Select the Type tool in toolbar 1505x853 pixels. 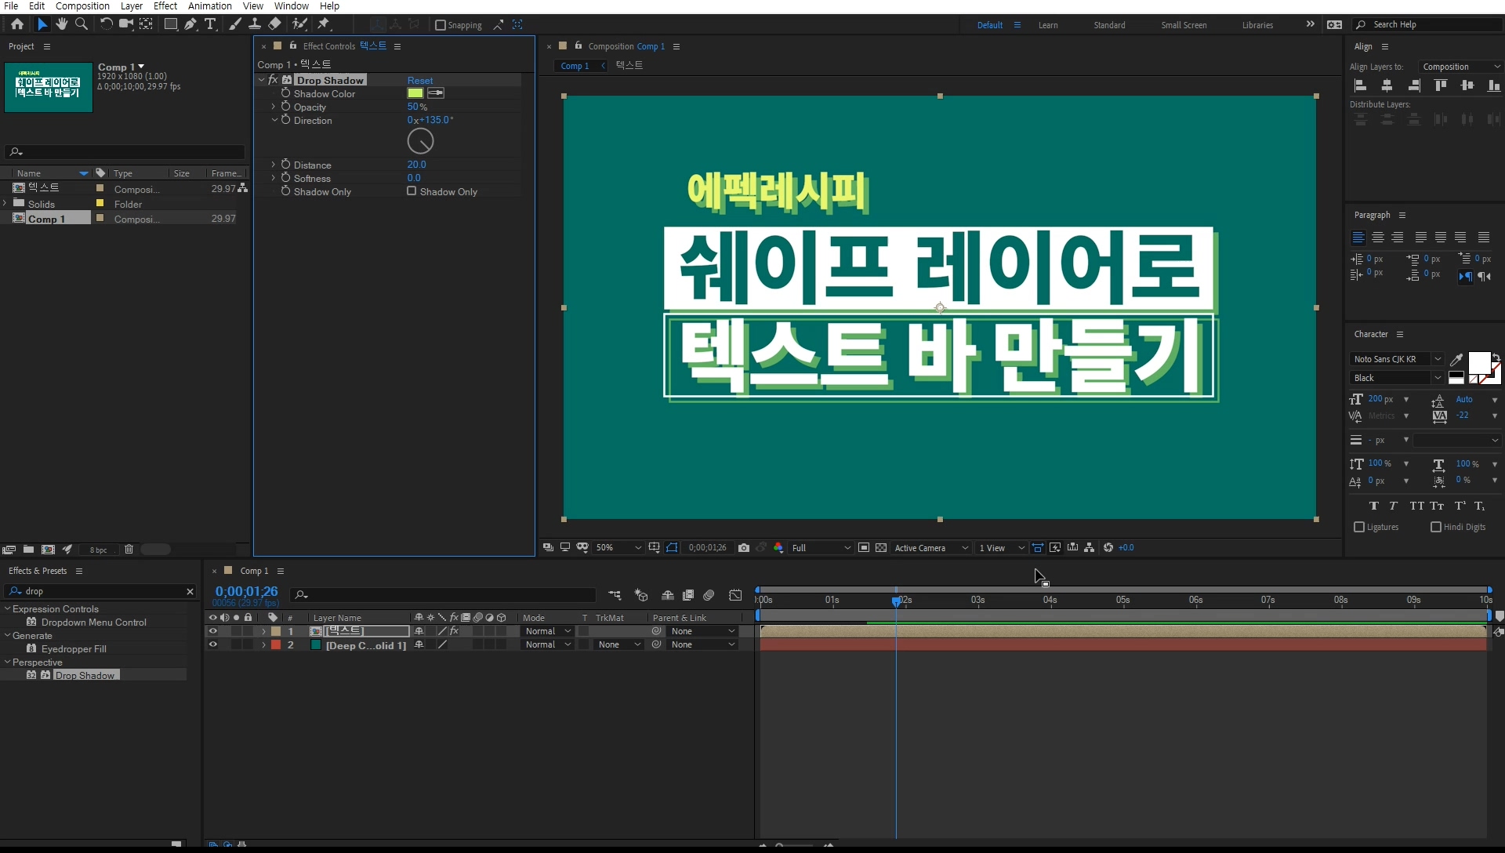(210, 24)
